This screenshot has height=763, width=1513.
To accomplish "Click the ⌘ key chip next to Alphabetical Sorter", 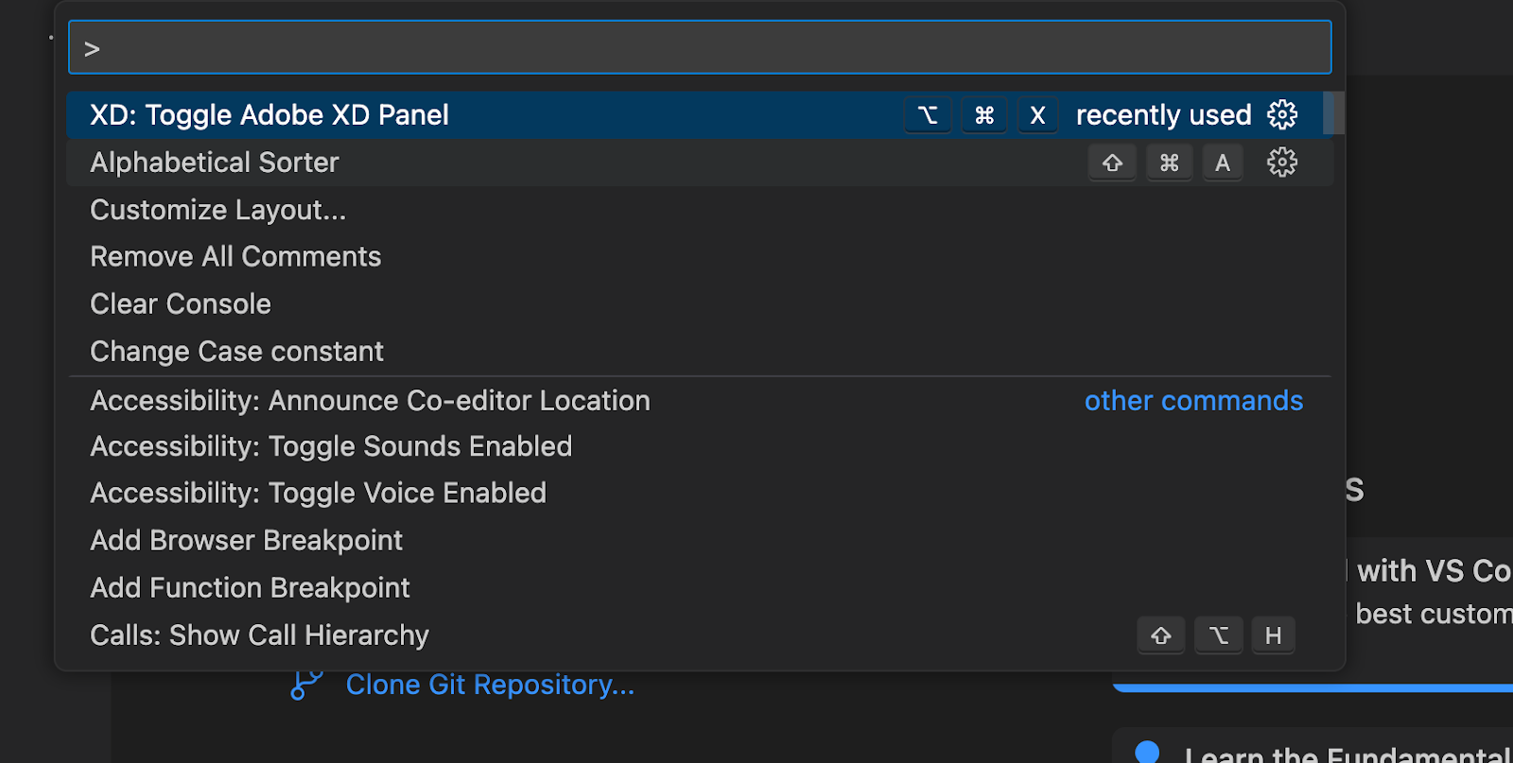I will pos(1169,162).
